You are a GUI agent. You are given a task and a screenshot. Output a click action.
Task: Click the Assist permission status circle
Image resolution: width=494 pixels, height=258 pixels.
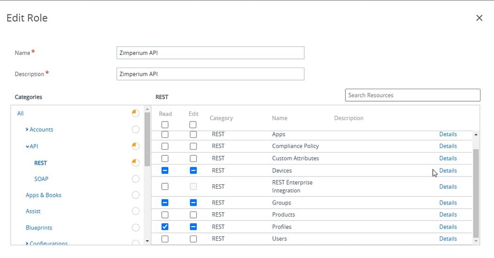pyautogui.click(x=136, y=211)
